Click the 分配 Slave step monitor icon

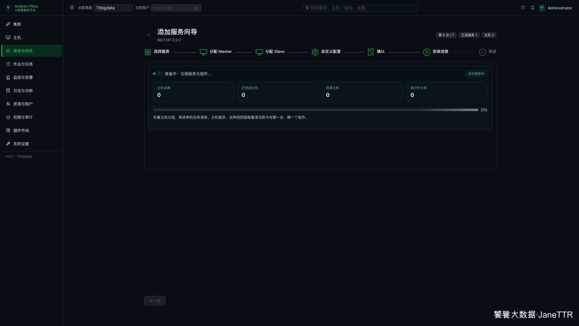point(259,52)
